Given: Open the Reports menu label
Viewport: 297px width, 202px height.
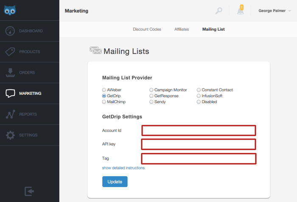Looking at the screenshot, I should click(28, 114).
